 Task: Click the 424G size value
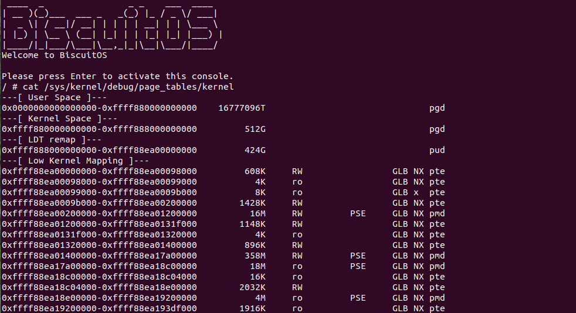click(x=255, y=150)
